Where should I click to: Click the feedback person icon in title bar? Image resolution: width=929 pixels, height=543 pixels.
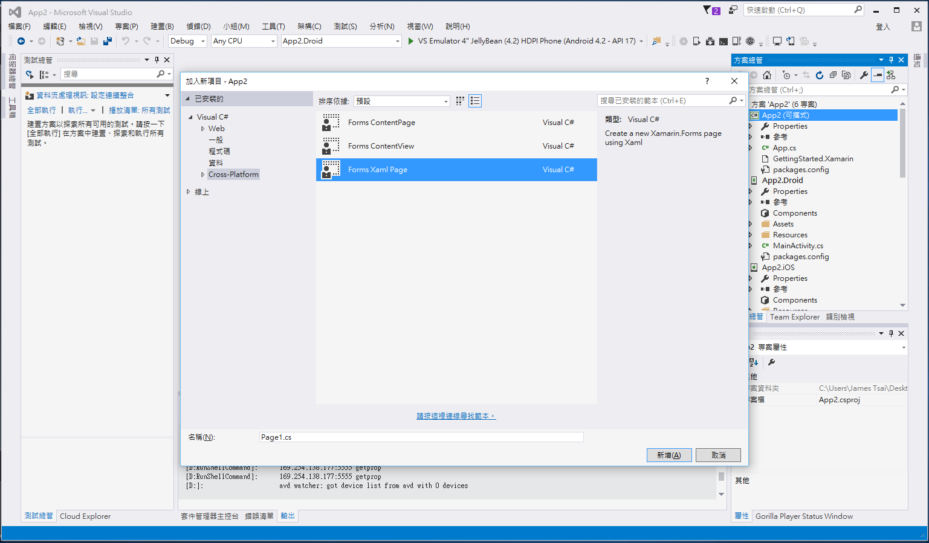733,10
